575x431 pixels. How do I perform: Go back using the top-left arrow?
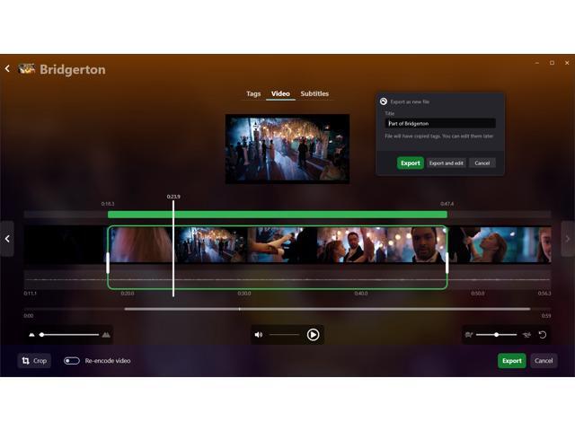pyautogui.click(x=7, y=69)
